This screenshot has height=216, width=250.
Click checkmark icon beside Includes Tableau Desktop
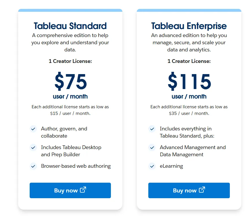click(x=33, y=148)
